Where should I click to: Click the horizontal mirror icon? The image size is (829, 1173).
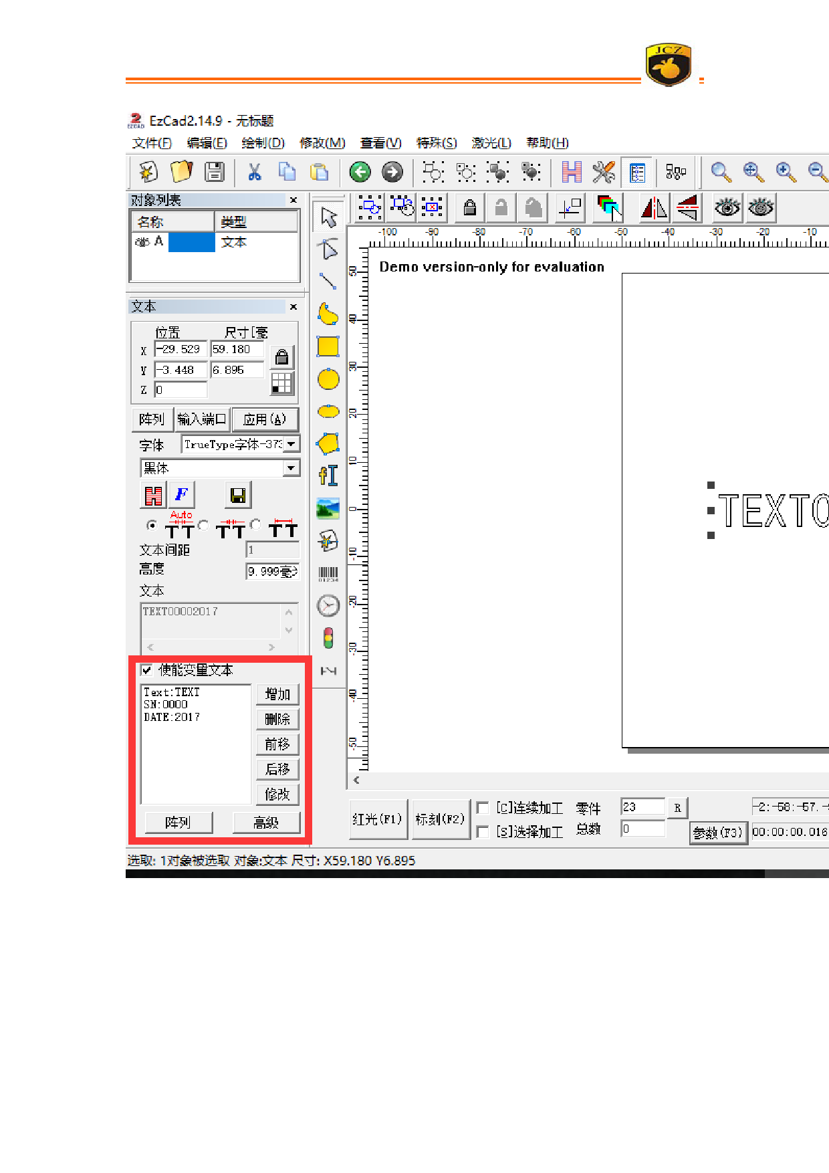tap(654, 208)
